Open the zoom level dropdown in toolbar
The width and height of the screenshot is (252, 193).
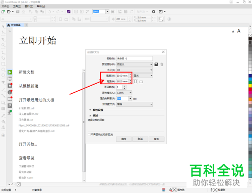(x=107, y=12)
